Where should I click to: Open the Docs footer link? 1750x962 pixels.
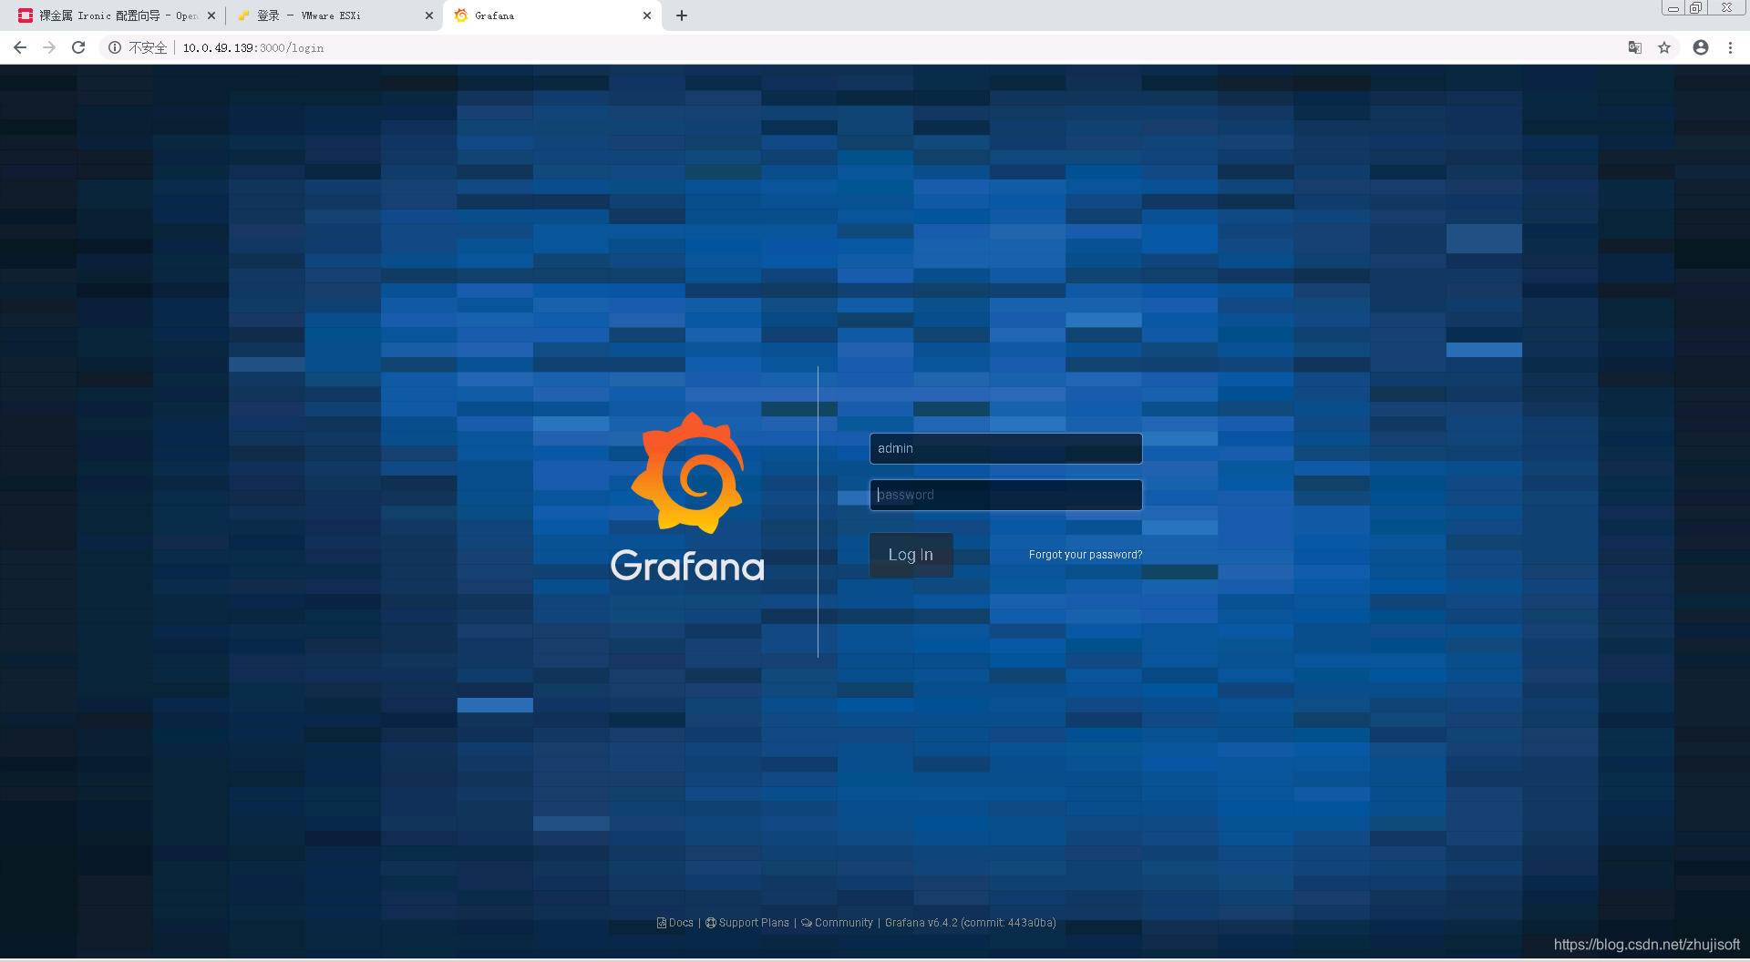pyautogui.click(x=675, y=923)
